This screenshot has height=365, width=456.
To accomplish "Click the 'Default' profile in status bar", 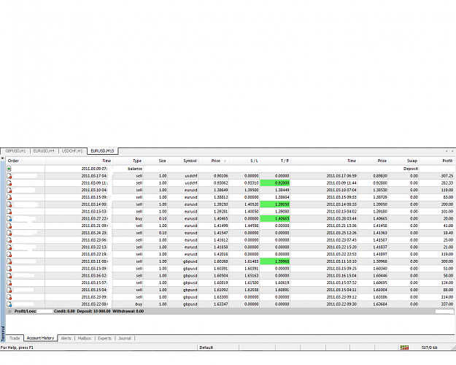I will [206, 347].
